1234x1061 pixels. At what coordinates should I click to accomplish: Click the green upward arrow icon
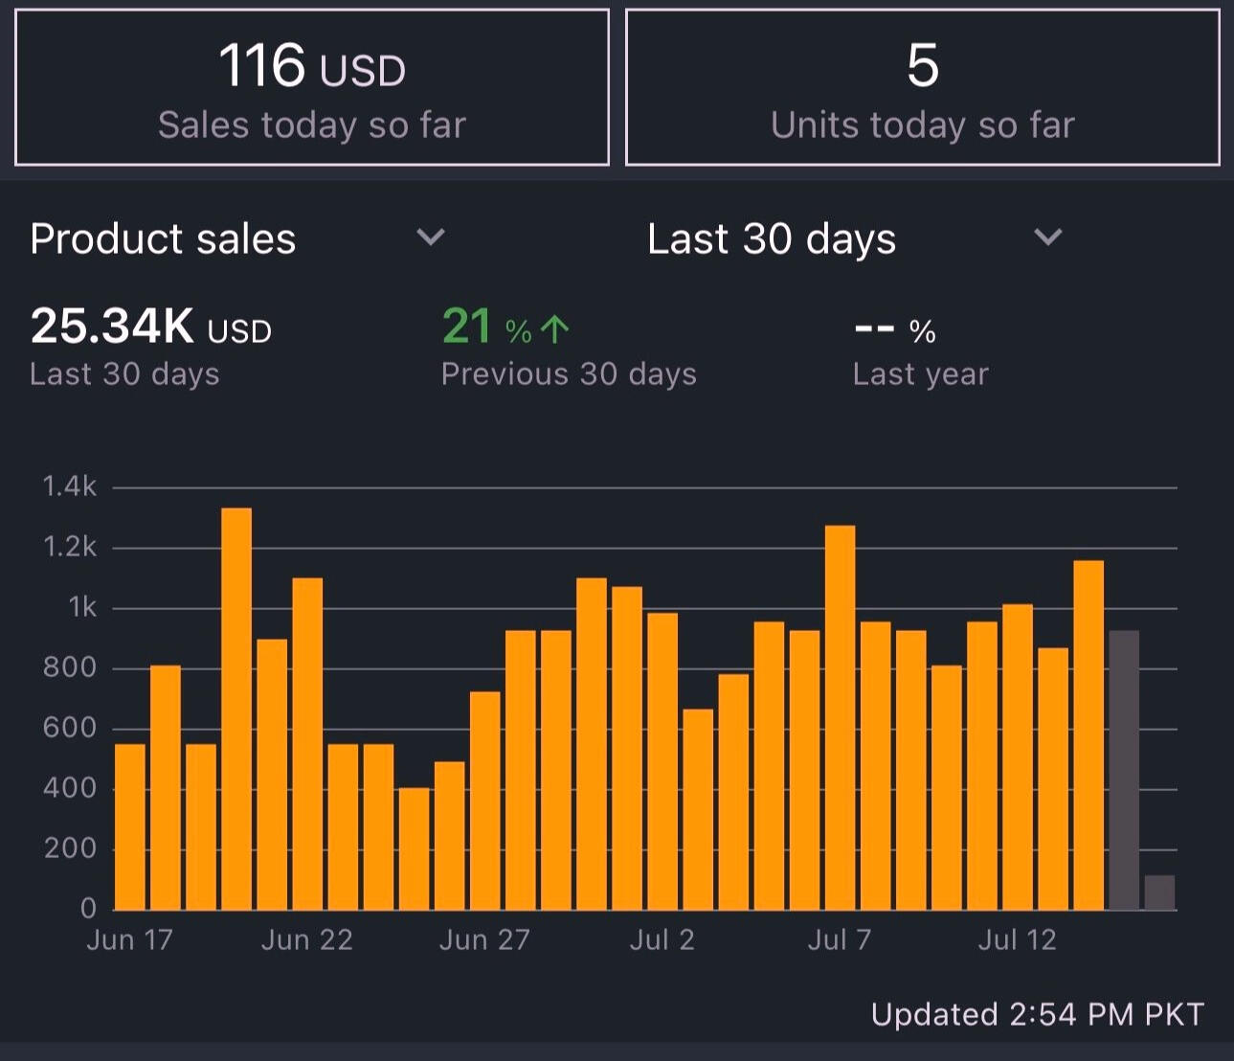pos(554,329)
